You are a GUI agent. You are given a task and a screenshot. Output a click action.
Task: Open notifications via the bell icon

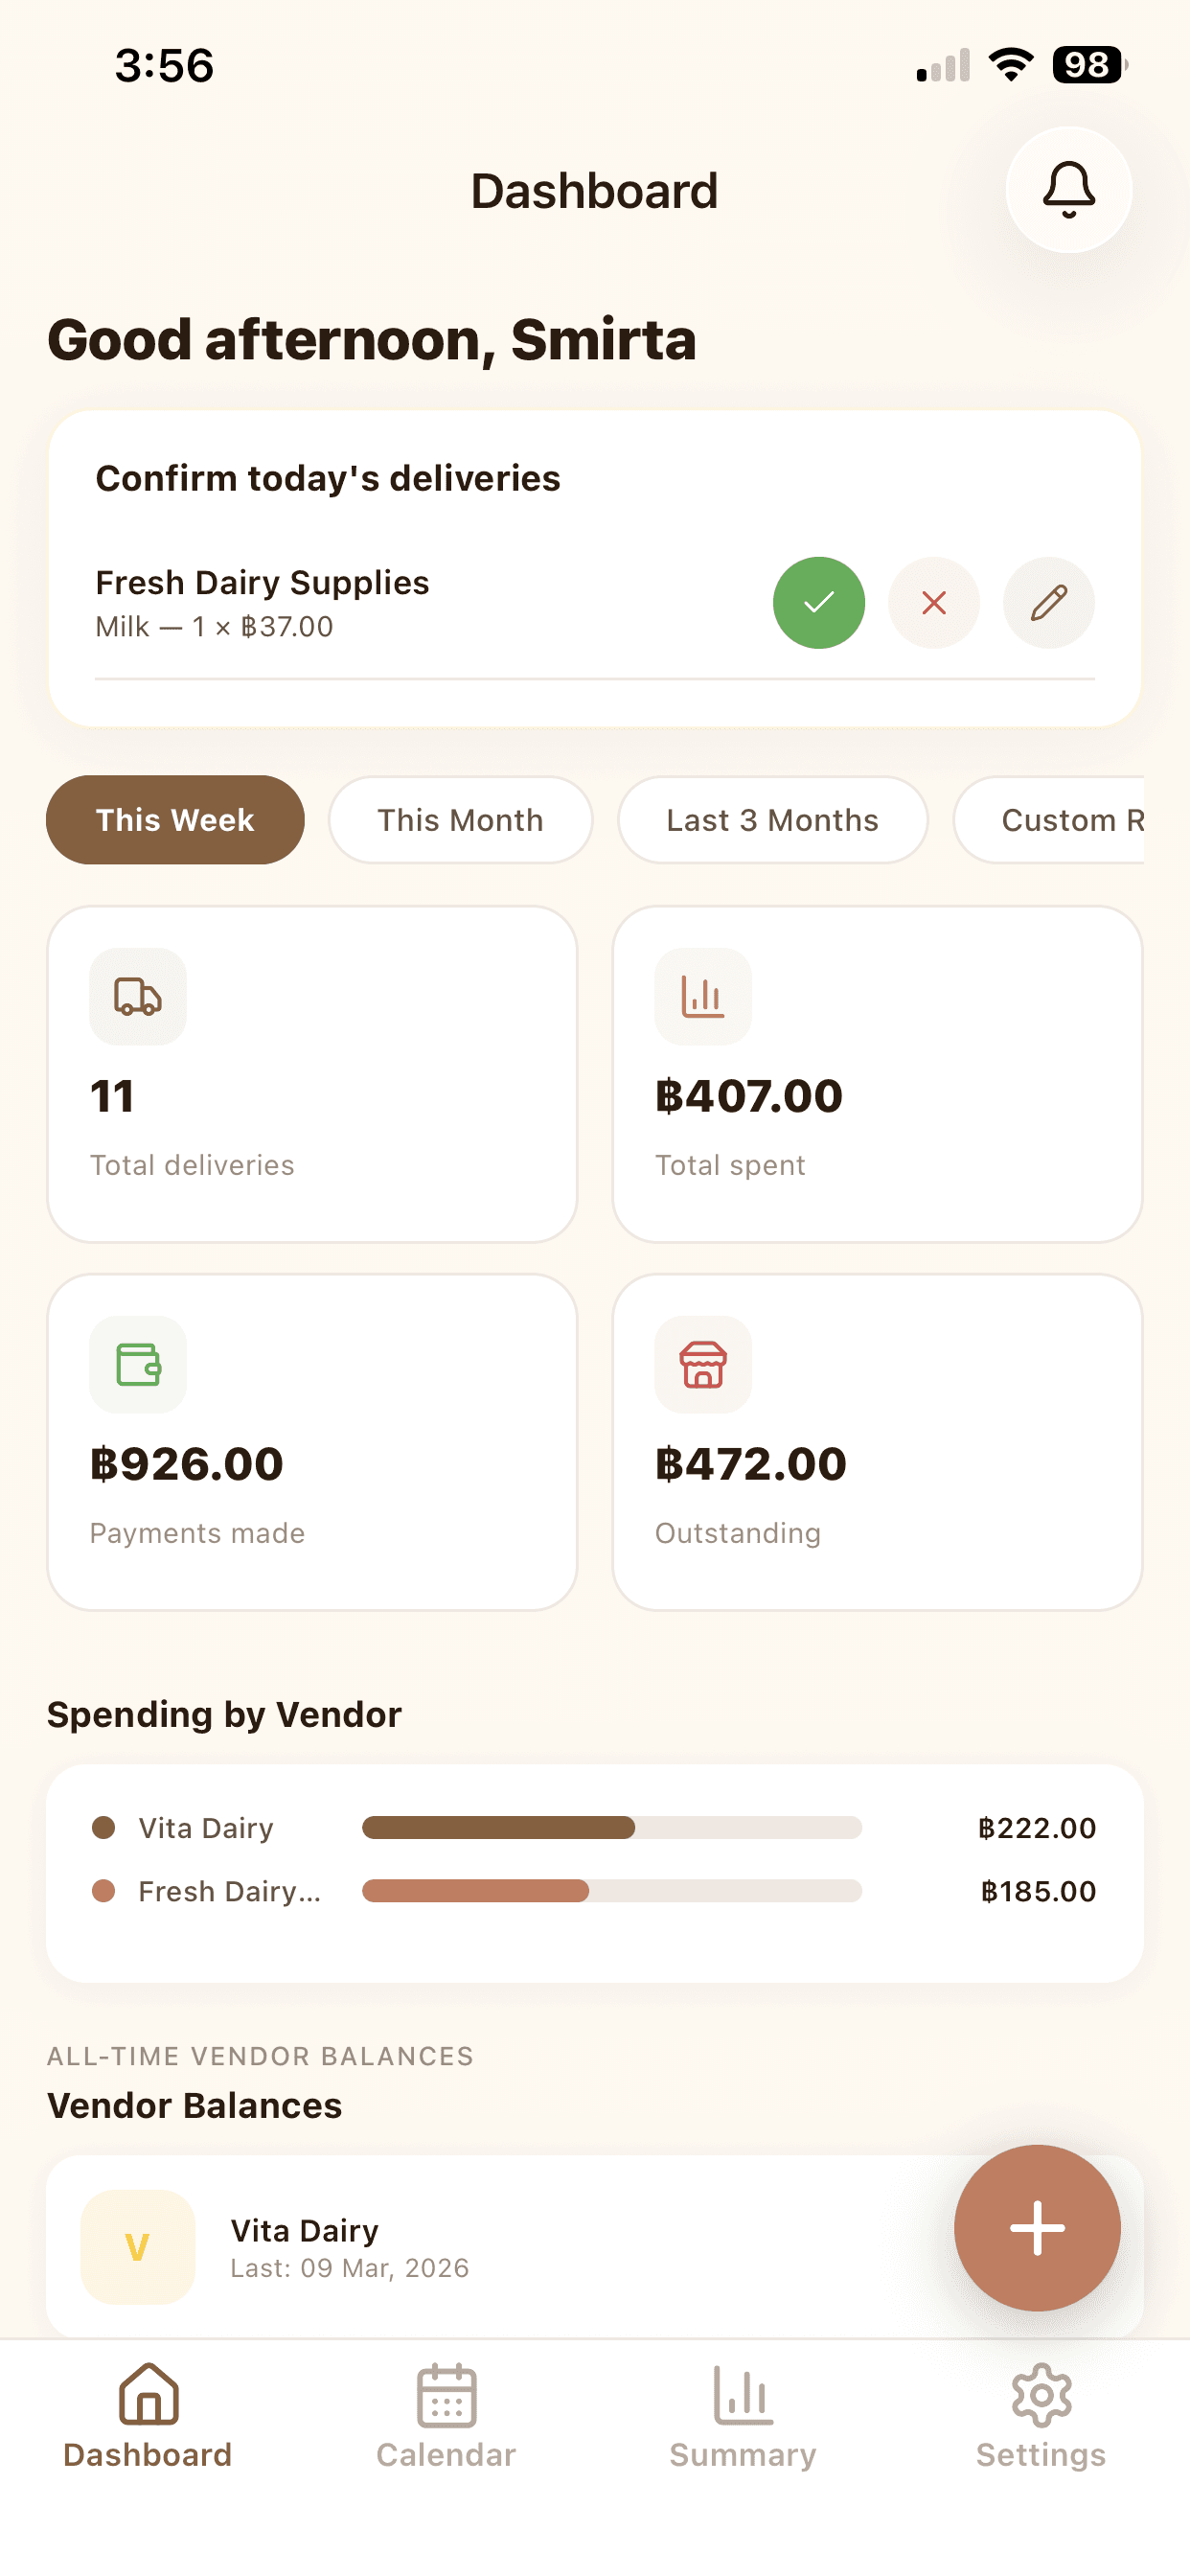point(1068,190)
